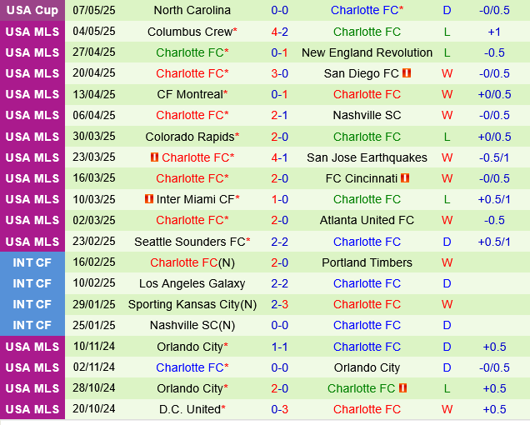Viewport: 530px width, 425px height.
Task: Open the Columbus Crew team link
Action: 190,32
